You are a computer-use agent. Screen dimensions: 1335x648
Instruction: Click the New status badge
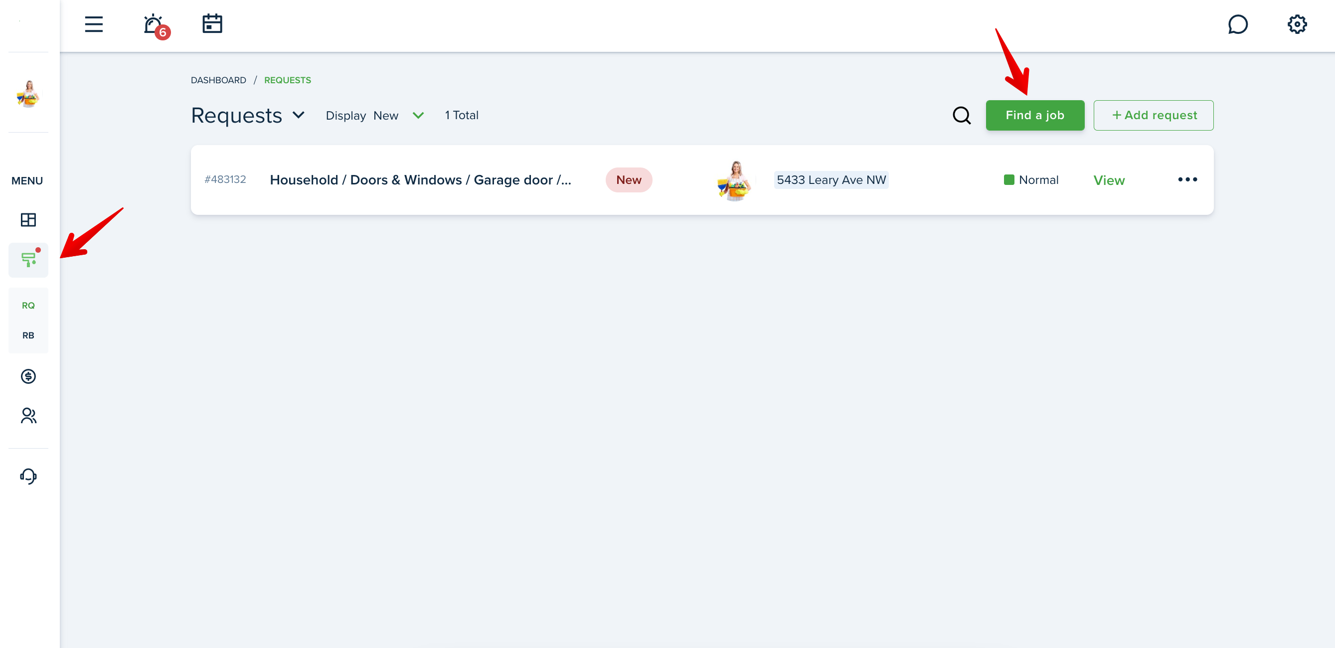(x=629, y=180)
